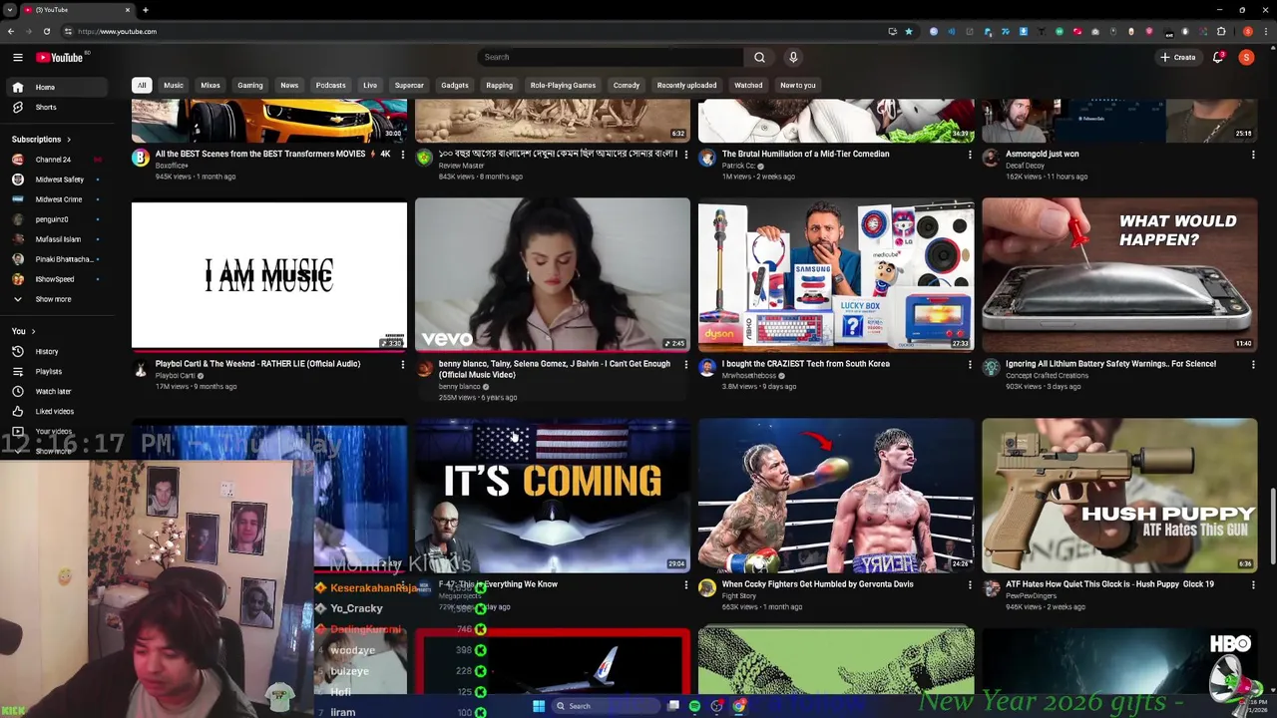Image resolution: width=1277 pixels, height=718 pixels.
Task: Select the Music filter chip
Action: [174, 85]
